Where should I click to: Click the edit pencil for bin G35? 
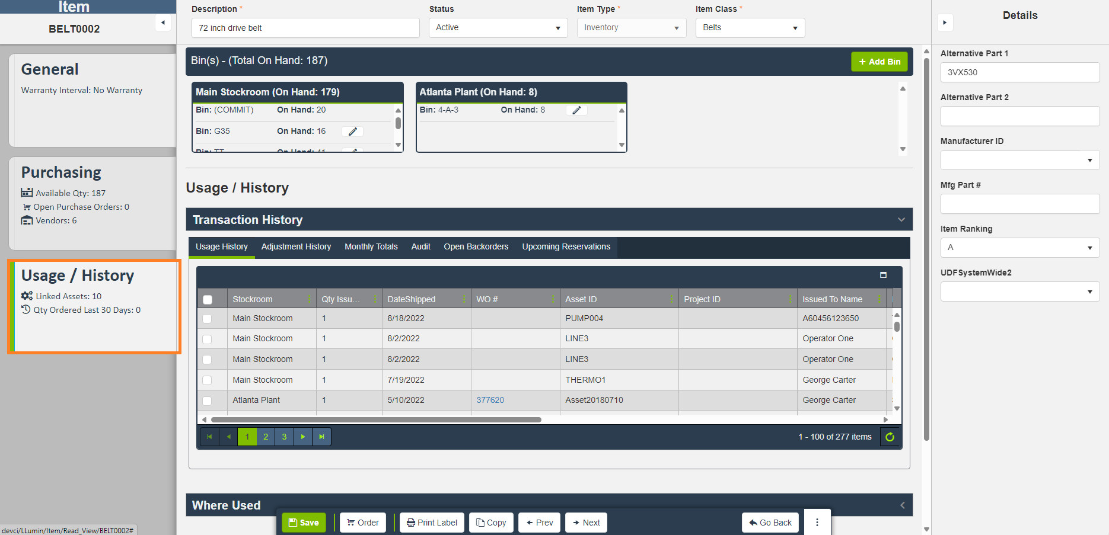(352, 132)
